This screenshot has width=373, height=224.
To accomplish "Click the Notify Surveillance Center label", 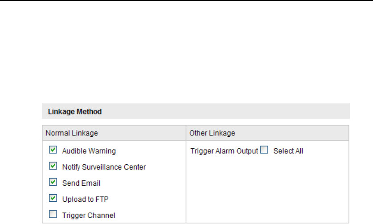I will coord(104,167).
